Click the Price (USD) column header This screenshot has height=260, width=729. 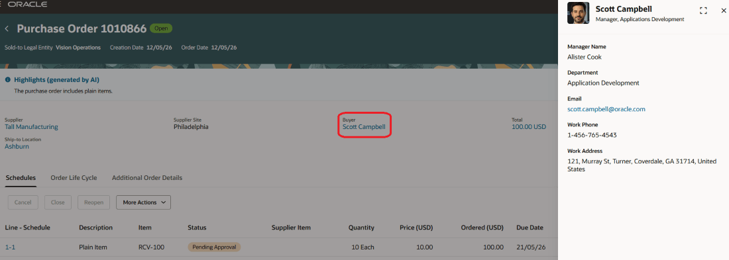(416, 228)
